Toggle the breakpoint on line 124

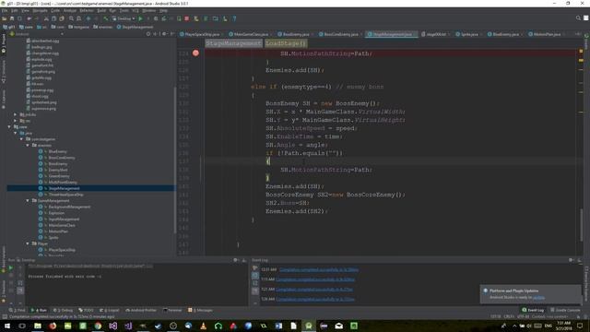195,53
